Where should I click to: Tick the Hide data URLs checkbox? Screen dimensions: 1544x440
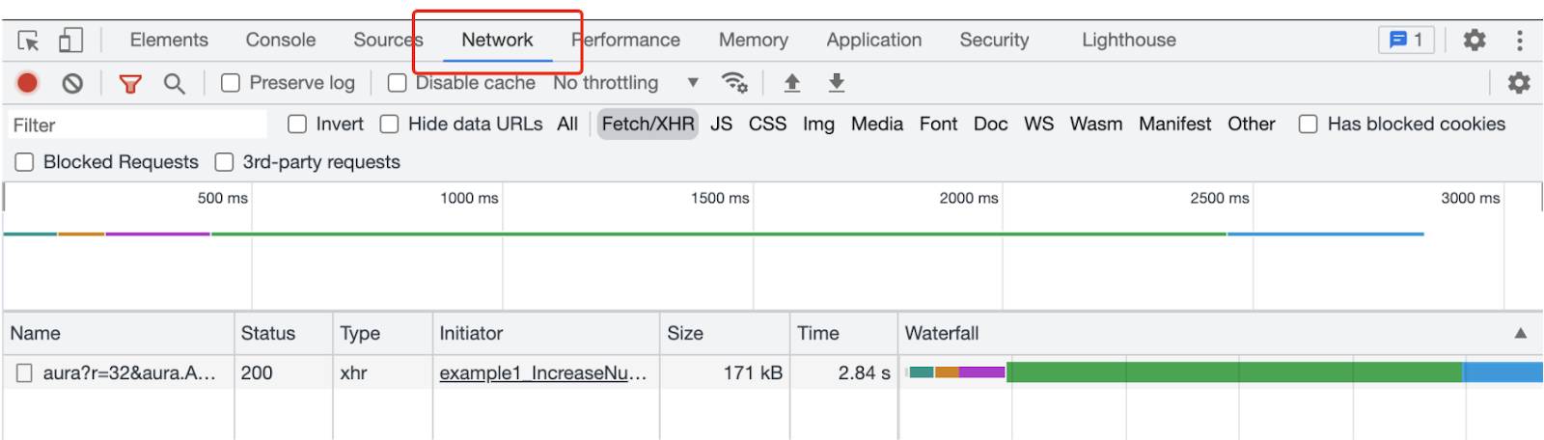point(389,124)
